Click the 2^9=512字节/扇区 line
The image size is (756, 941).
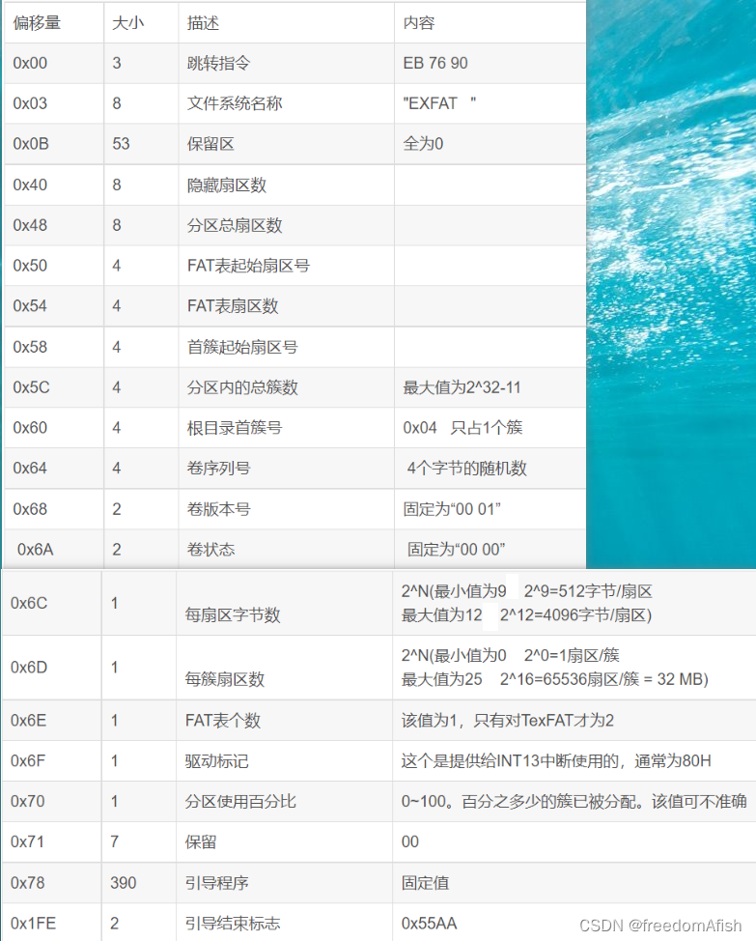pyautogui.click(x=588, y=591)
